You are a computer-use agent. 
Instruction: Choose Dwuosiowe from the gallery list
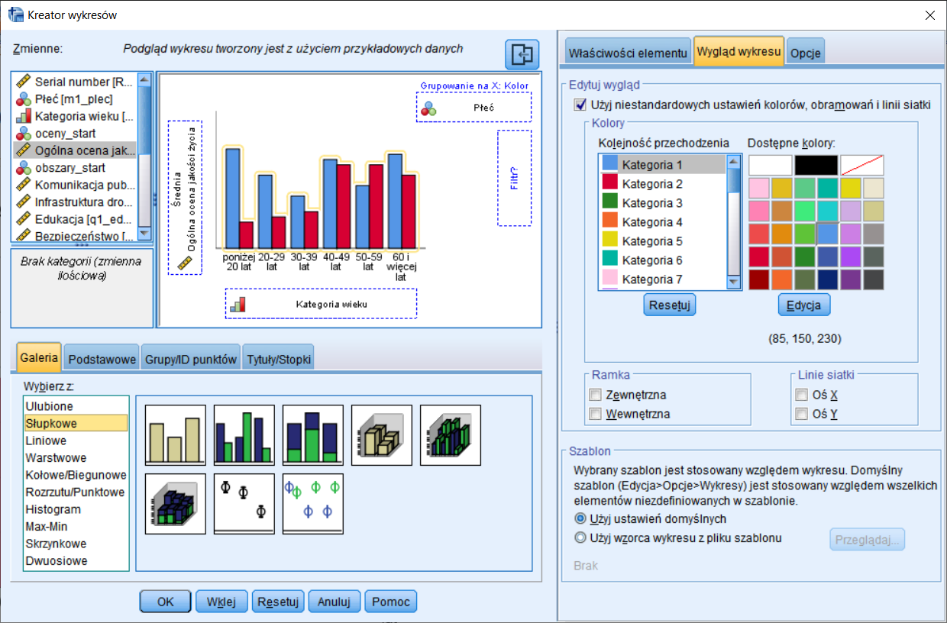76,560
